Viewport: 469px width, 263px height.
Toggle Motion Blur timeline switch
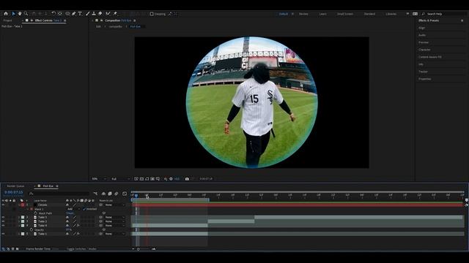(x=117, y=194)
